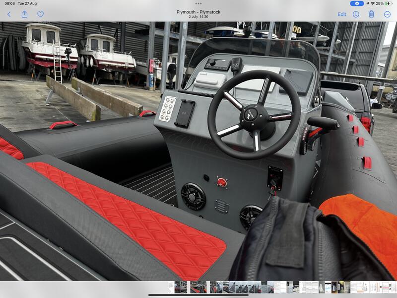Tap the '2 July 14:20' date subtitle
Screen dimensions: 397x298
click(x=198, y=17)
